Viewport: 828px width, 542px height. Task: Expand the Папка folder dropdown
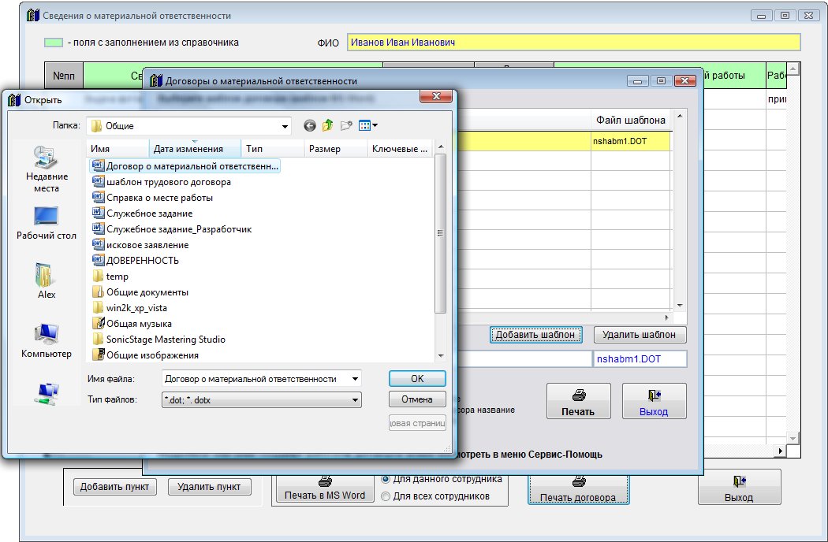(284, 126)
